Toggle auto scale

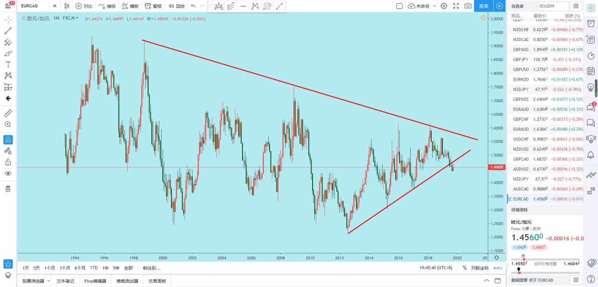coord(498,268)
